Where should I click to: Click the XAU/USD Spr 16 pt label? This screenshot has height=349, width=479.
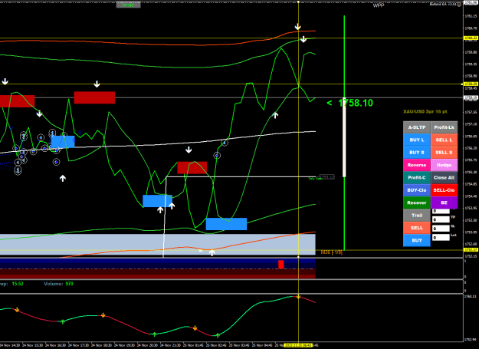[x=425, y=111]
